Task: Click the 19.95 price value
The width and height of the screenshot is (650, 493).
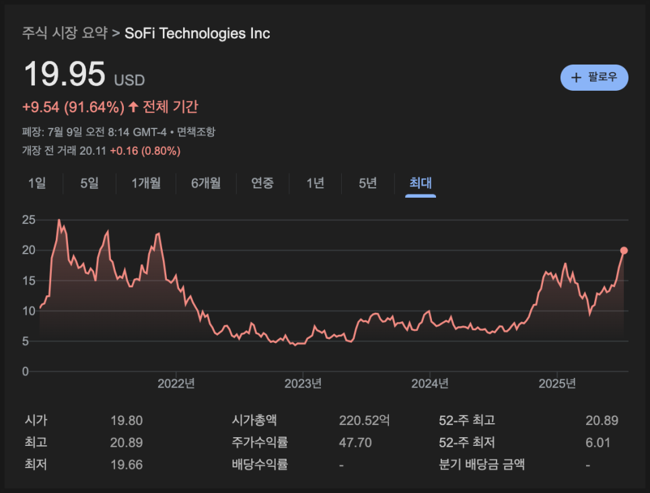Action: tap(65, 74)
